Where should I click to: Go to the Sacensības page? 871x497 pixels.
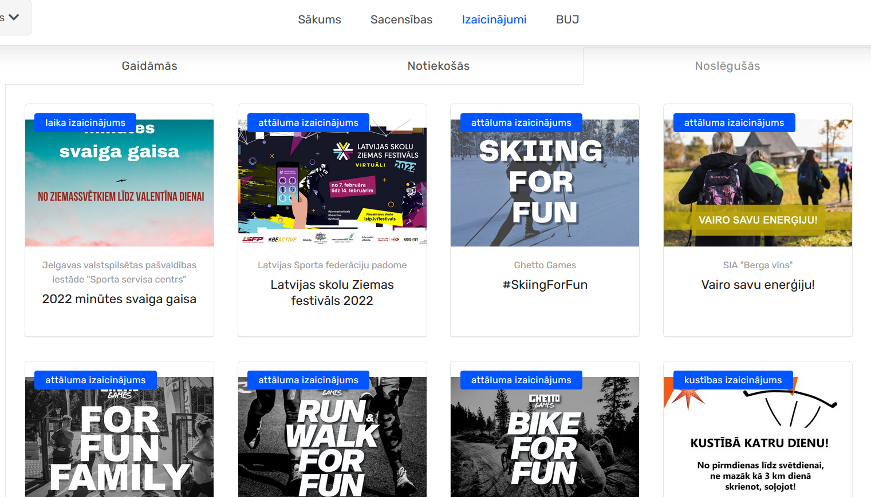tap(401, 19)
